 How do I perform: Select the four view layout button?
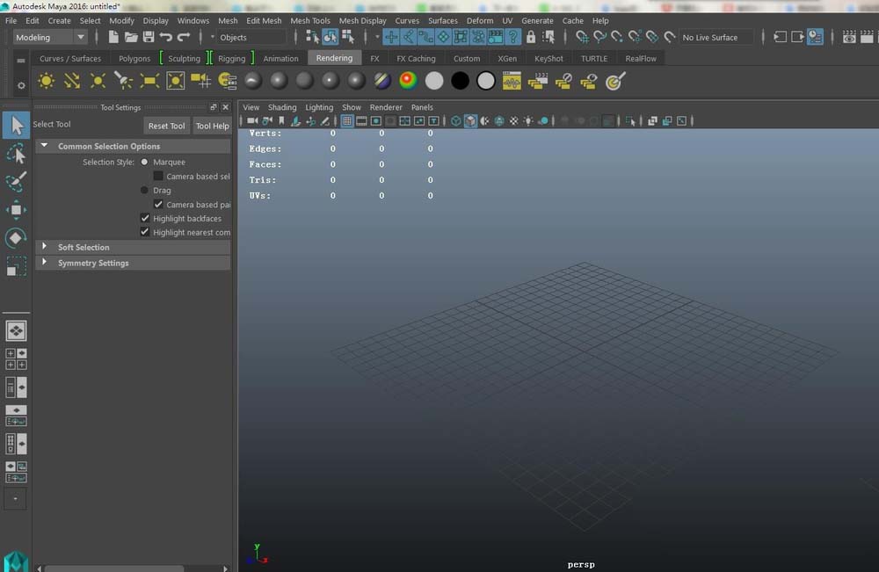tap(16, 359)
